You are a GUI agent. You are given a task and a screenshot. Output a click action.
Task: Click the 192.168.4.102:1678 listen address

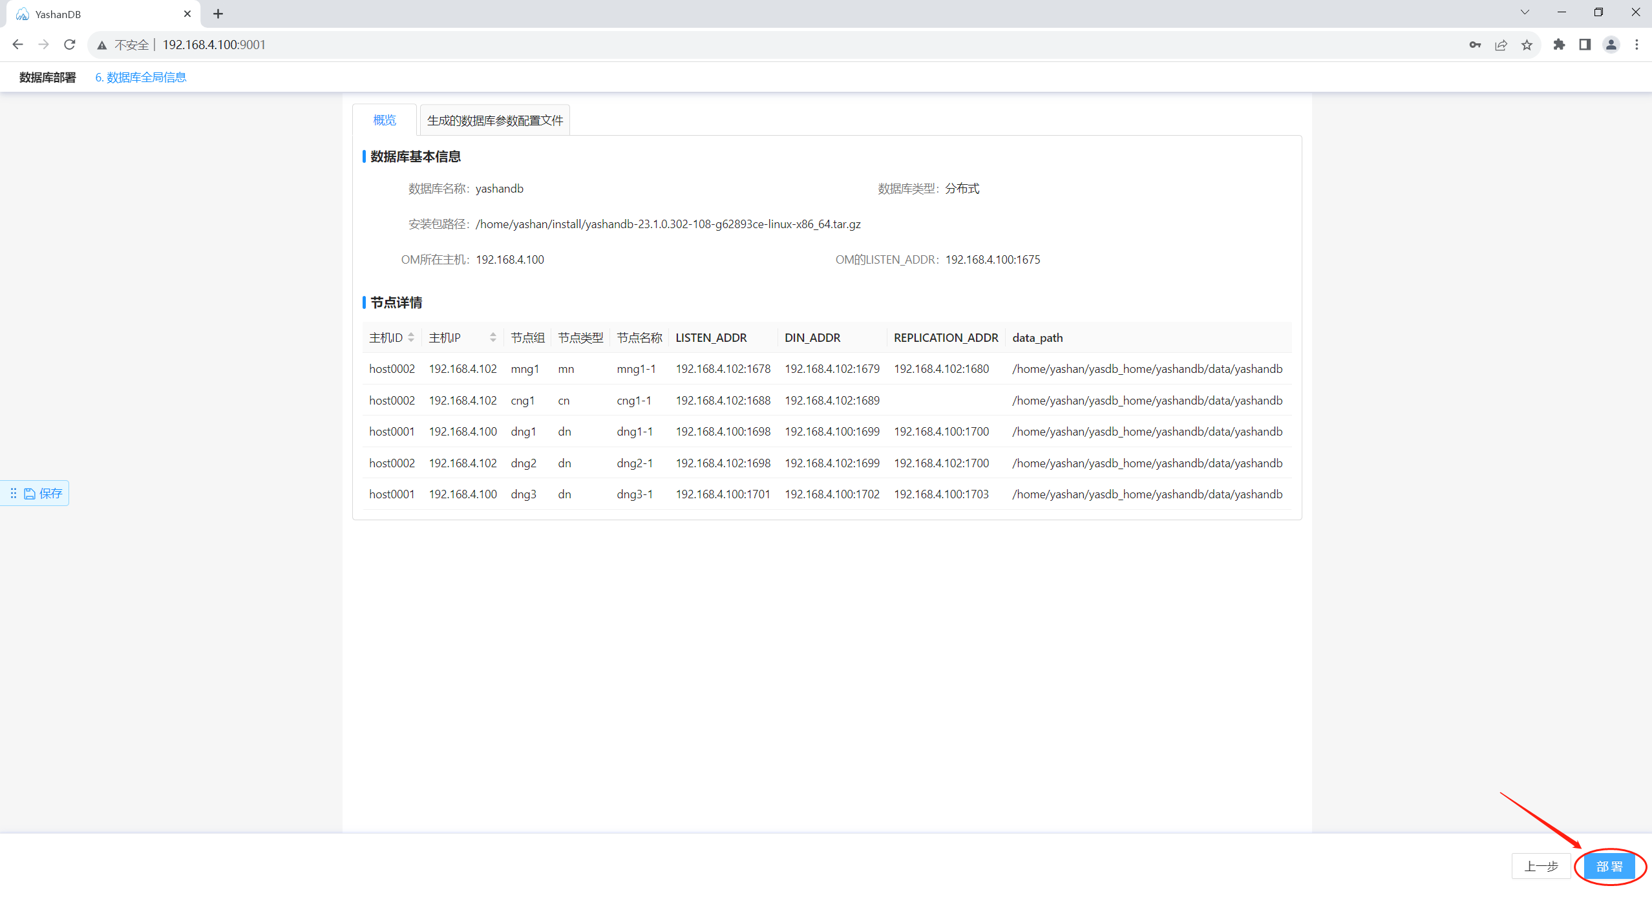(x=723, y=369)
